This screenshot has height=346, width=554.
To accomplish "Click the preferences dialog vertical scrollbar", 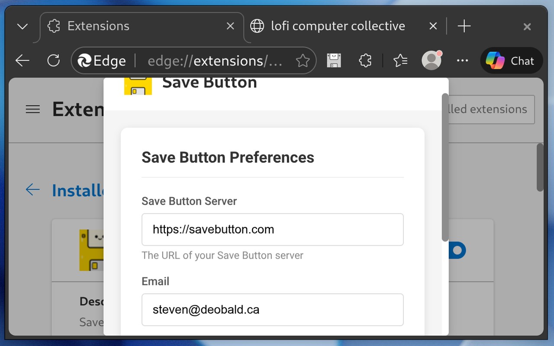I will [445, 168].
